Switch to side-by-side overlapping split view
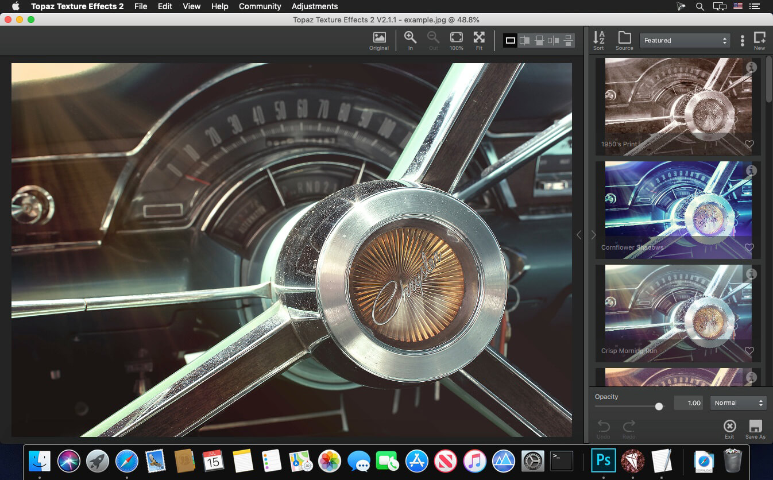The height and width of the screenshot is (480, 773). 524,40
